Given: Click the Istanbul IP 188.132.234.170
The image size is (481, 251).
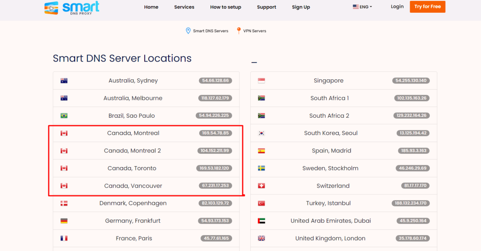Looking at the screenshot, I should pos(411,203).
